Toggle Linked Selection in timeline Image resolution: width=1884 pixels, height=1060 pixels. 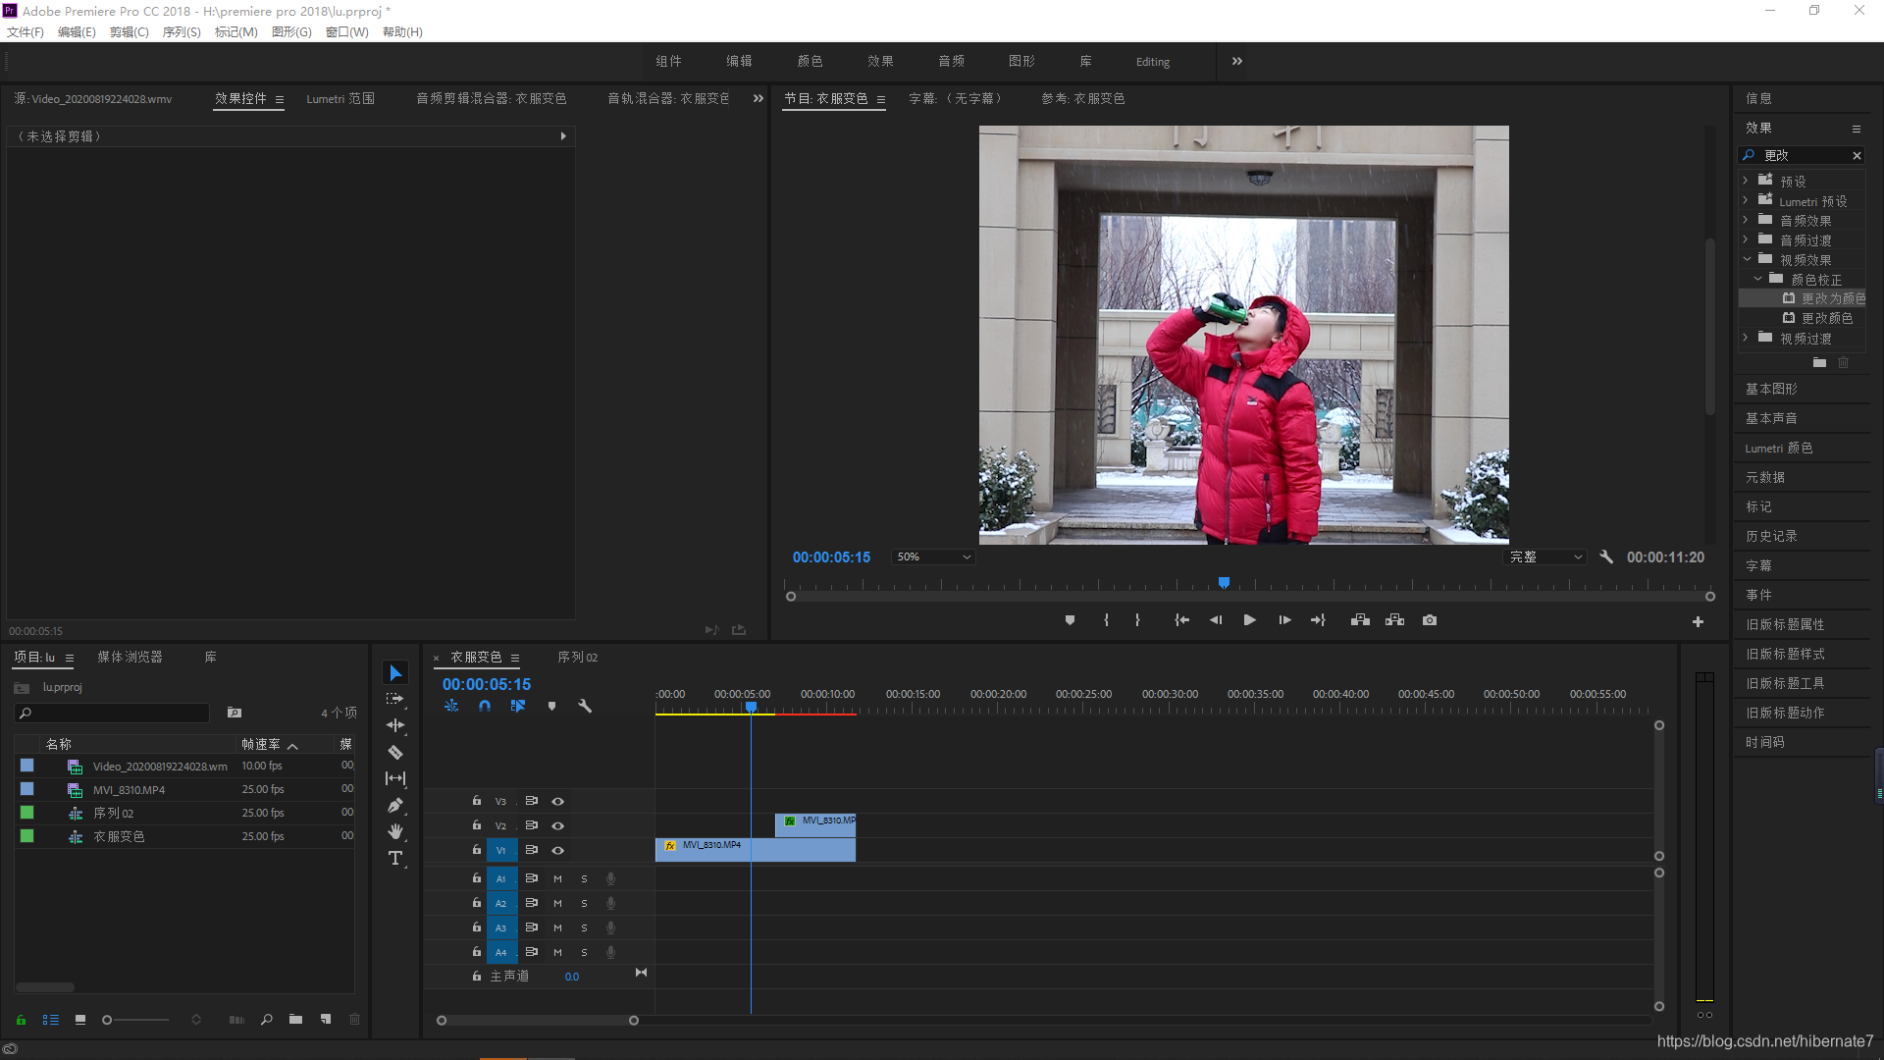pyautogui.click(x=518, y=706)
